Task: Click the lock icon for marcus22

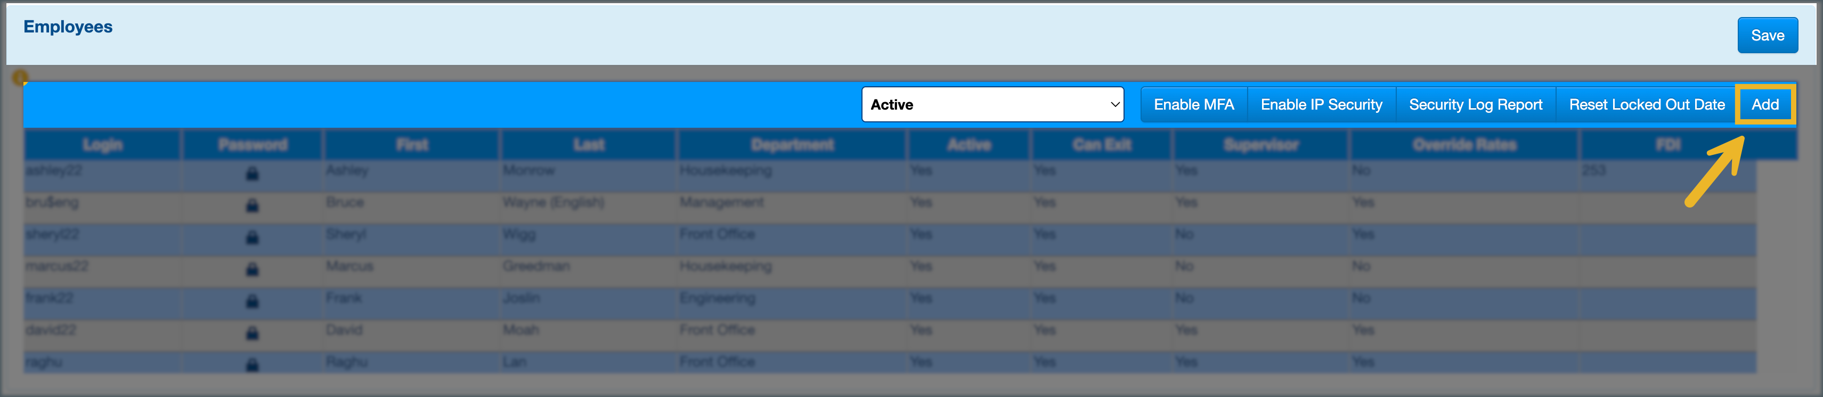Action: click(x=252, y=269)
